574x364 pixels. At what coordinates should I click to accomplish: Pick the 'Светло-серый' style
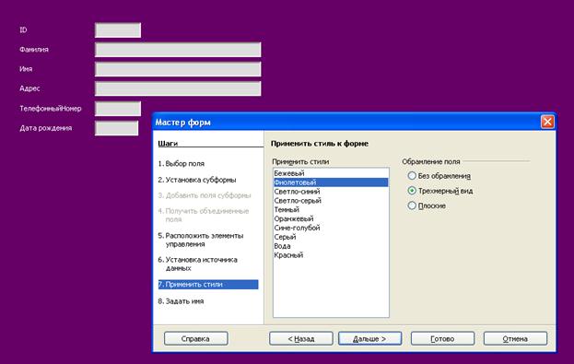click(x=331, y=201)
